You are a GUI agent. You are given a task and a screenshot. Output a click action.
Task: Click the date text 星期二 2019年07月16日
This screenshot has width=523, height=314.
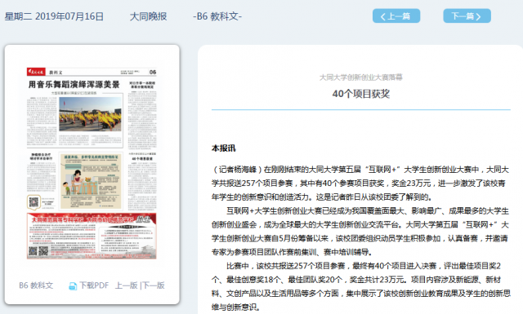pyautogui.click(x=54, y=16)
